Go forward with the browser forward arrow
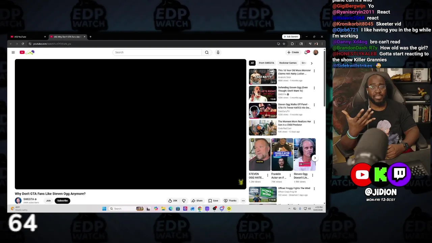 tap(17, 44)
